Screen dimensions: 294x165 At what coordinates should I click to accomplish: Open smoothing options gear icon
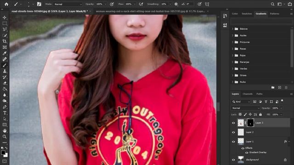[176, 4]
